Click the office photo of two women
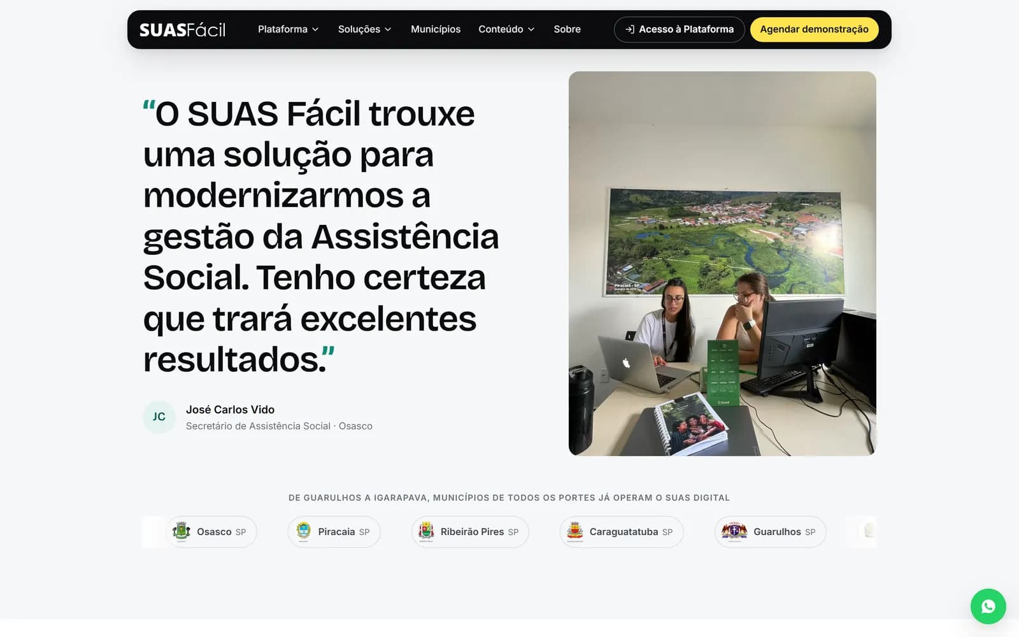The width and height of the screenshot is (1019, 637). 722,264
